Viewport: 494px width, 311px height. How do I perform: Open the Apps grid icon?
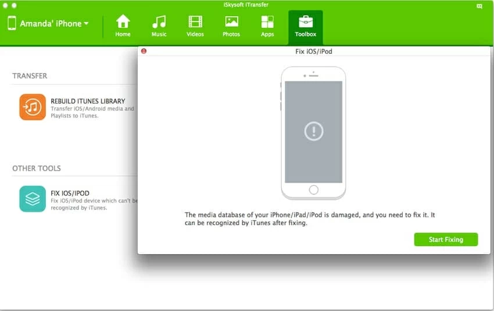coord(267,26)
